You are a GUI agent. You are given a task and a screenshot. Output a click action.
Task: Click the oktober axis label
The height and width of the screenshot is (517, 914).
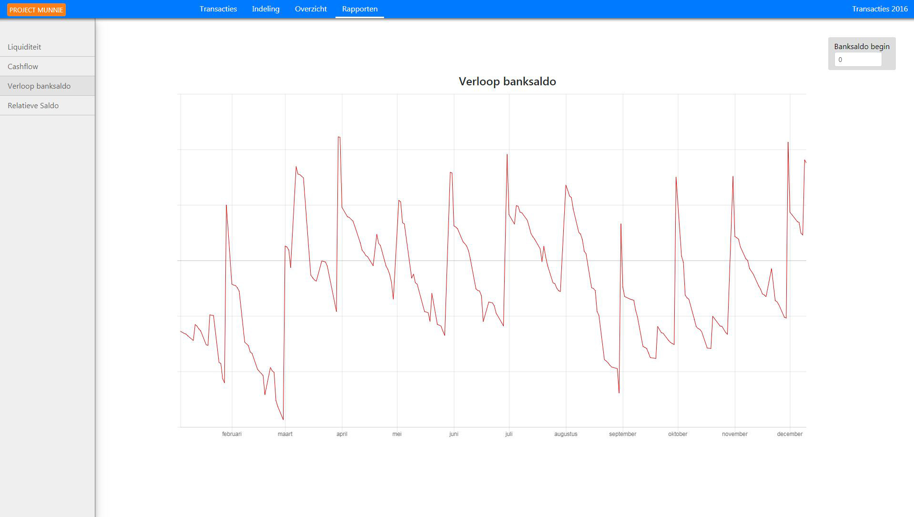[x=678, y=434]
